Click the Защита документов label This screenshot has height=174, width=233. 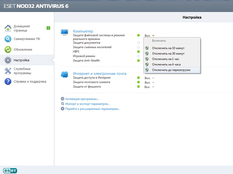(x=87, y=43)
